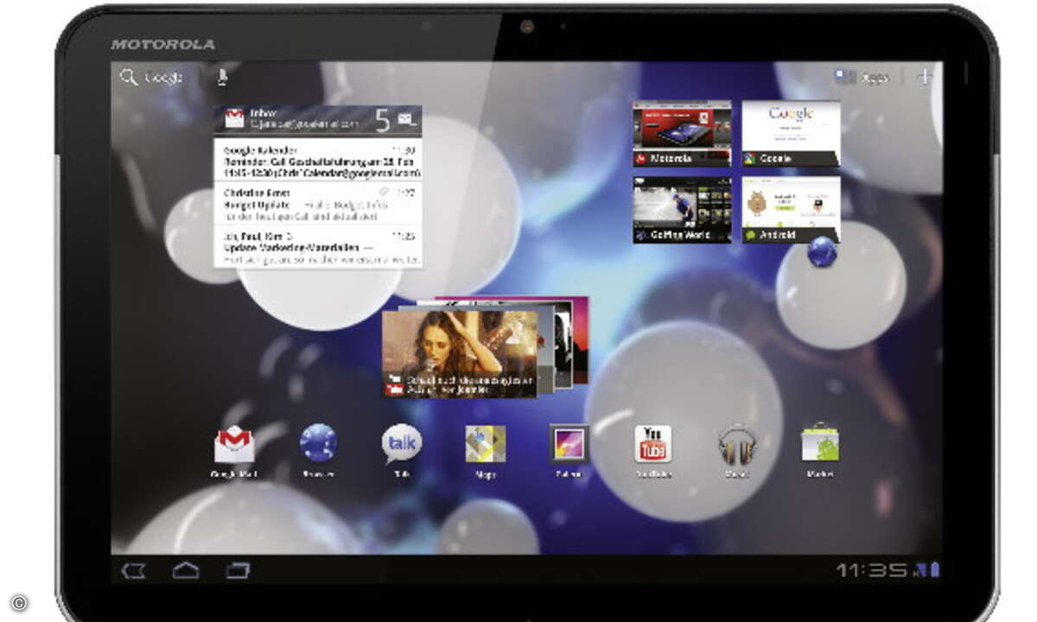Open the Lia, Paul, Kim email

tap(318, 245)
